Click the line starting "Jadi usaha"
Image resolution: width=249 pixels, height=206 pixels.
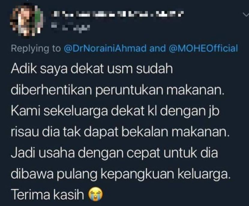[x=114, y=153]
